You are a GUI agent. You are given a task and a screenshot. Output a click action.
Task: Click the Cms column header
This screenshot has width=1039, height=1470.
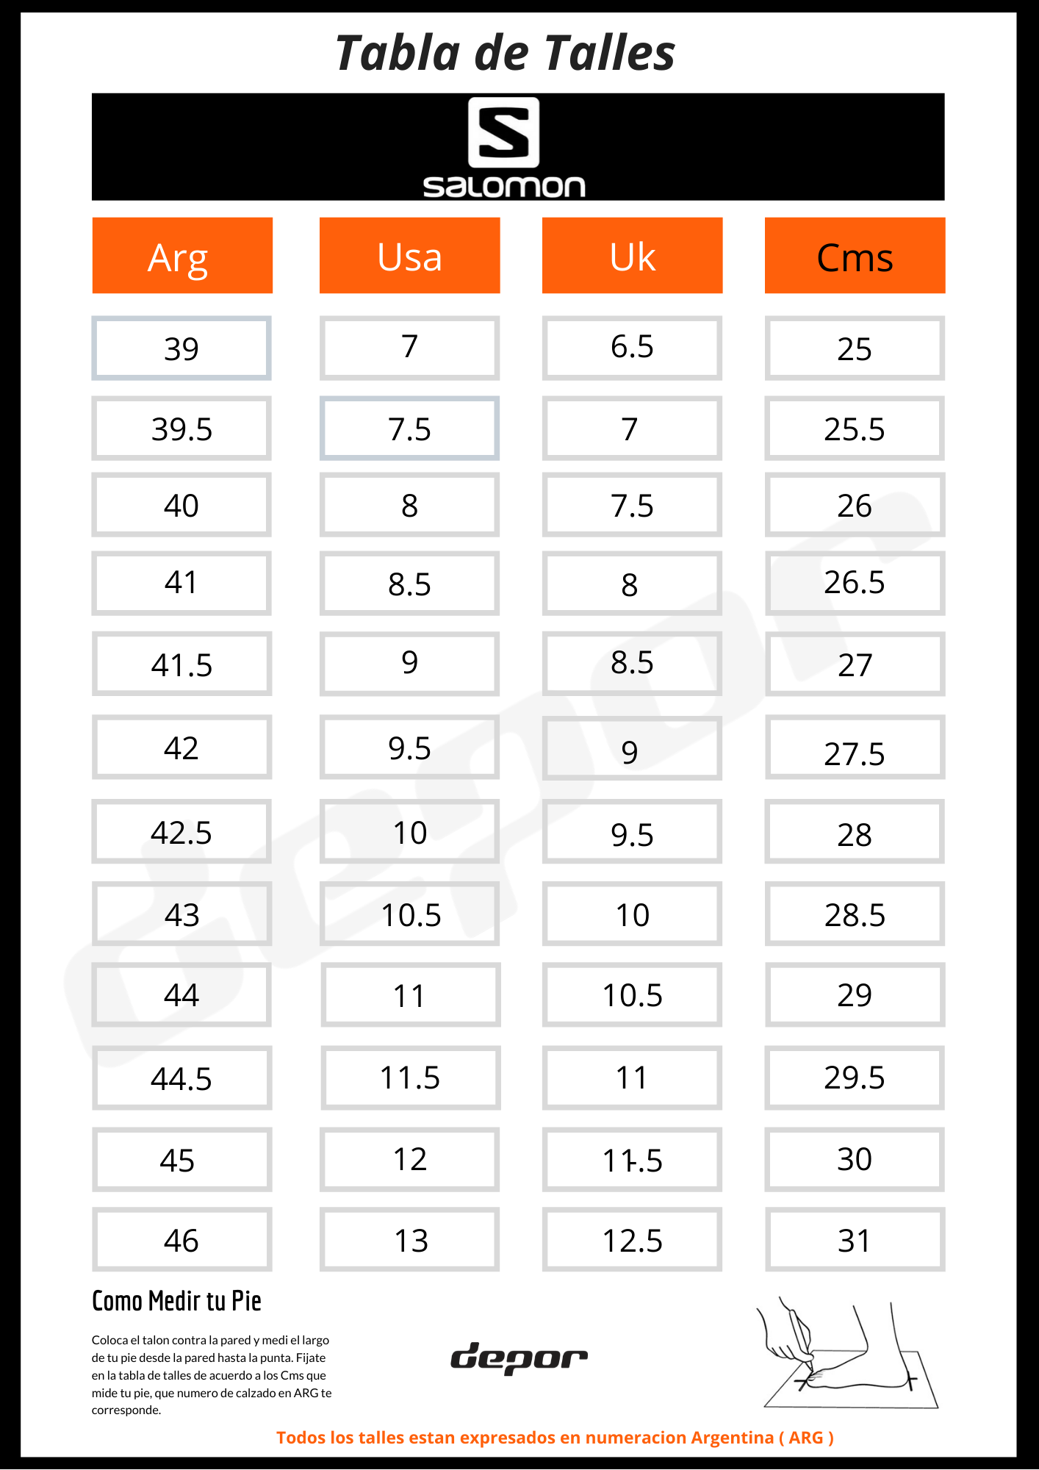[x=855, y=256]
